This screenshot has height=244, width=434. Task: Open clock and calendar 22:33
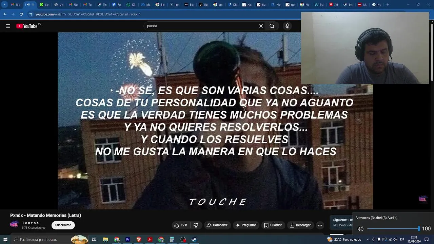coord(414,240)
